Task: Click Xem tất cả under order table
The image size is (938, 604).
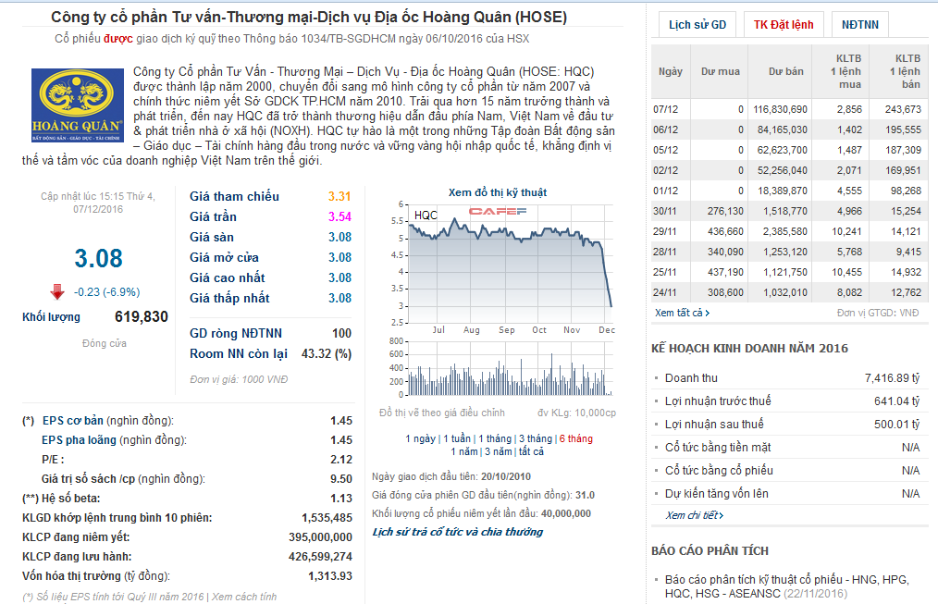Action: [x=682, y=313]
